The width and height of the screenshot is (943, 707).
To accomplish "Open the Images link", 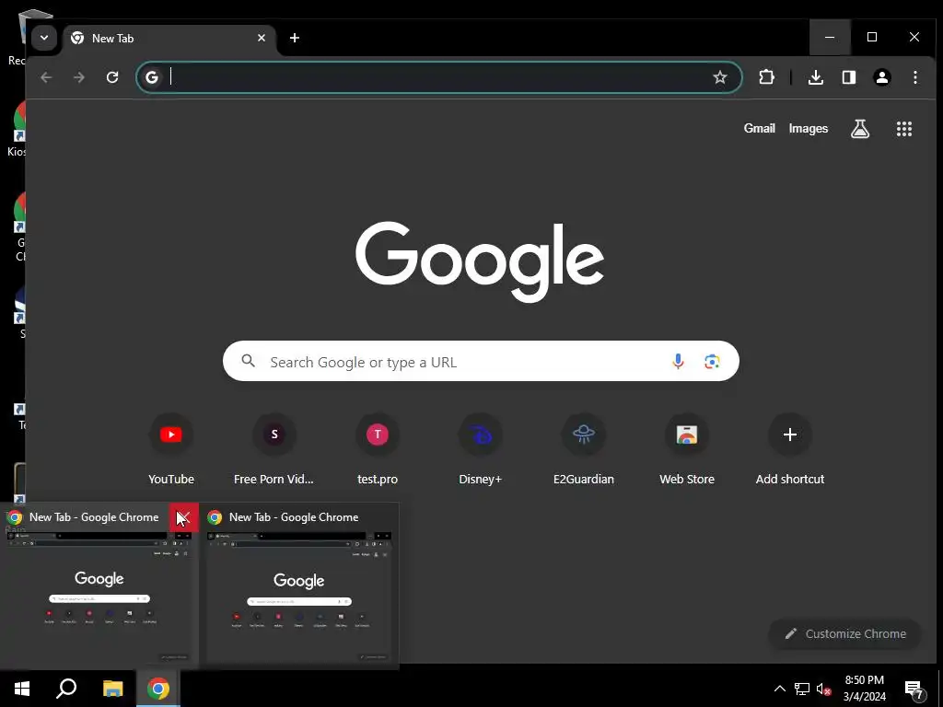I will tap(809, 128).
